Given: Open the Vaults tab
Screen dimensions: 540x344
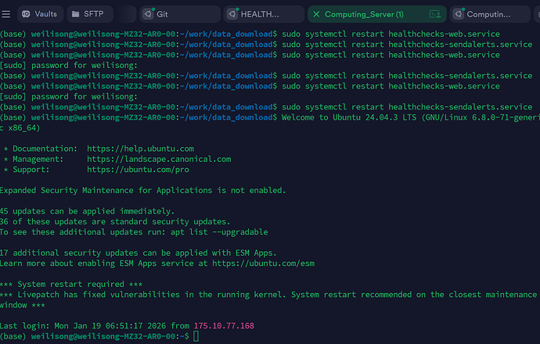Looking at the screenshot, I should 40,14.
